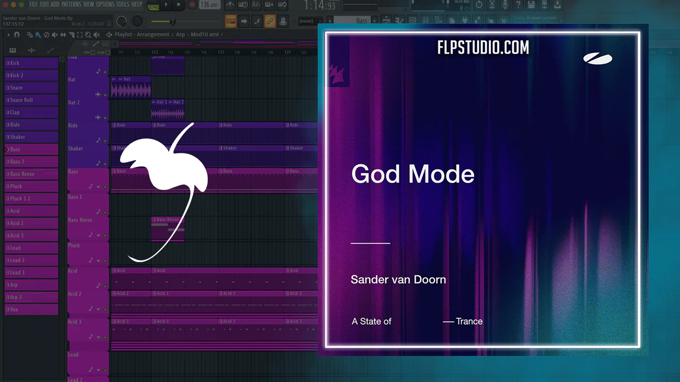Viewport: 680px width, 382px height.
Task: Select the playlist pencil draw tool
Action: [x=30, y=34]
